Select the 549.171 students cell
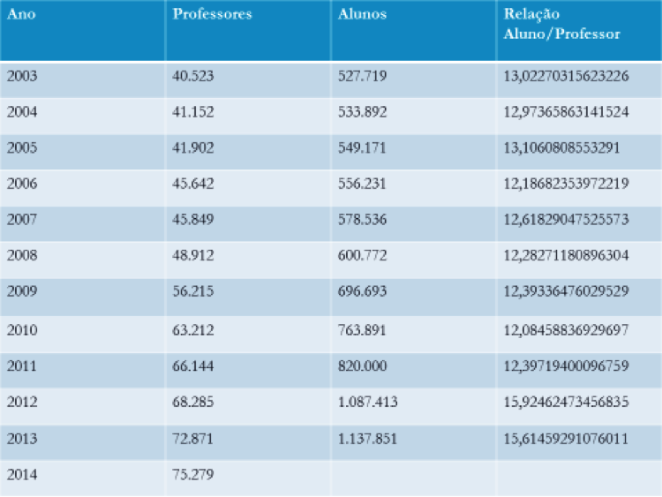662x497 pixels. pos(362,148)
